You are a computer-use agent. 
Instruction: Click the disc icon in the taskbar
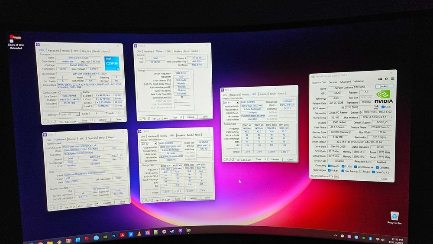point(164,231)
